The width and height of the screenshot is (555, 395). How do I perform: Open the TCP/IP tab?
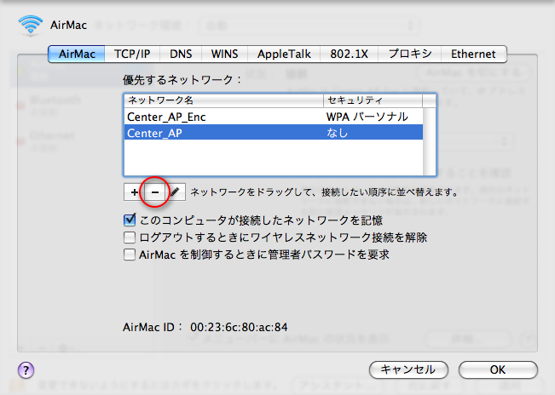click(132, 54)
